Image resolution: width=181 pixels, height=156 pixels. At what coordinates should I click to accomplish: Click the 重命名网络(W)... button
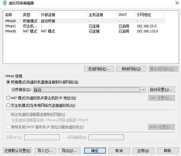pos(164,69)
